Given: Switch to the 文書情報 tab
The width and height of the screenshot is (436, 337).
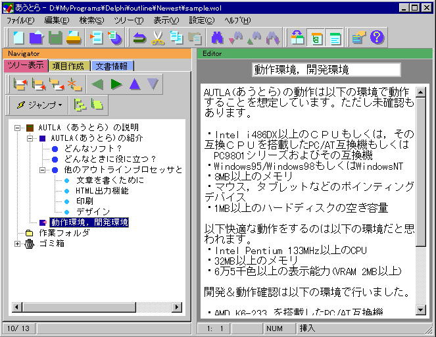Looking at the screenshot, I should [112, 66].
